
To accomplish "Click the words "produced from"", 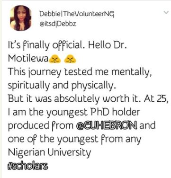I will coord(41,126).
